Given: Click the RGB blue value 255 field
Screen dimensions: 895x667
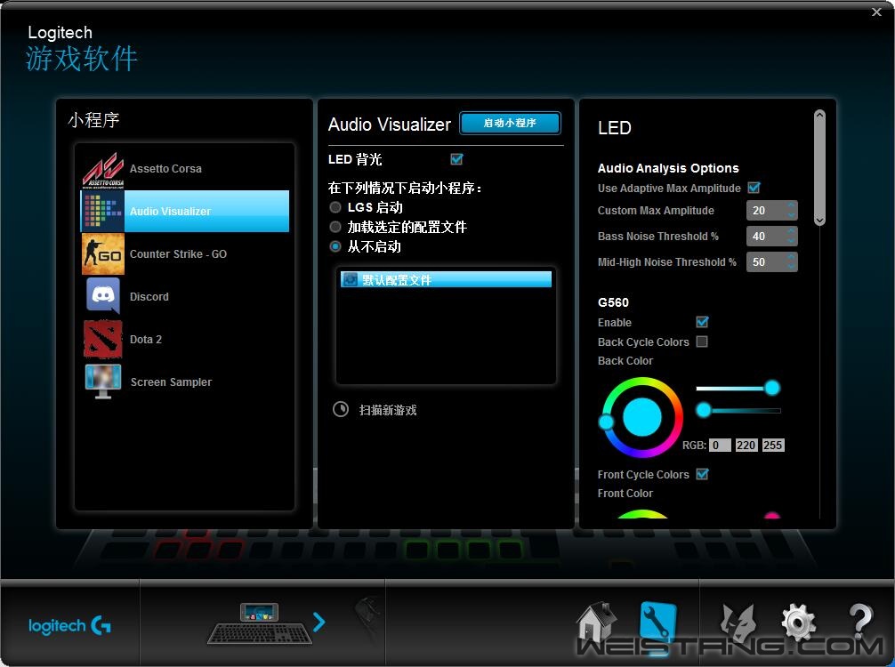Looking at the screenshot, I should [773, 445].
